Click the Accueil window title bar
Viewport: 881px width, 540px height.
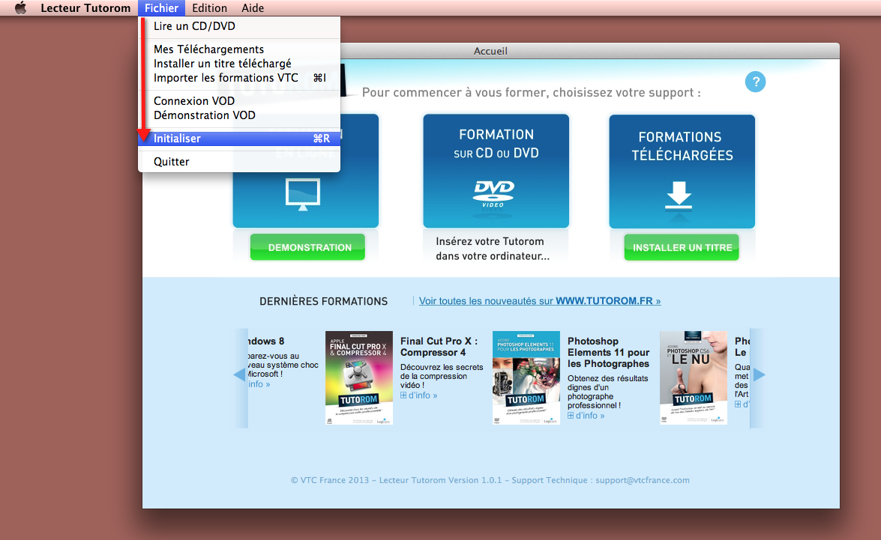point(490,51)
